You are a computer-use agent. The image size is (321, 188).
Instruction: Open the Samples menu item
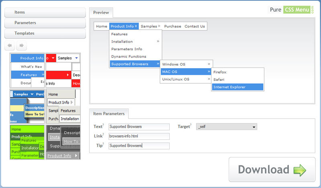click(150, 27)
